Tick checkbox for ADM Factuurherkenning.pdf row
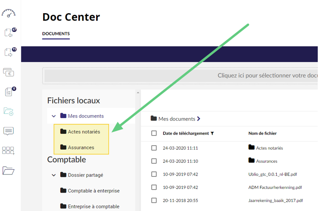This screenshot has width=334, height=211. tap(154, 187)
